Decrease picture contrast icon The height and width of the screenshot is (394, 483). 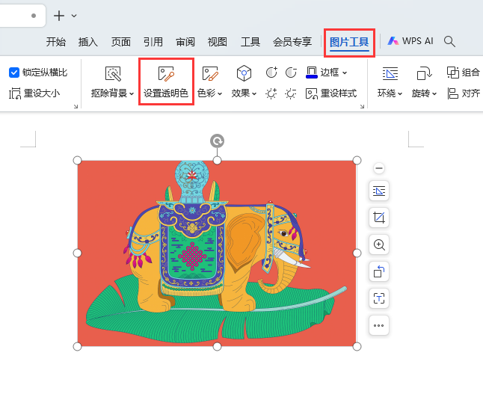(x=291, y=73)
